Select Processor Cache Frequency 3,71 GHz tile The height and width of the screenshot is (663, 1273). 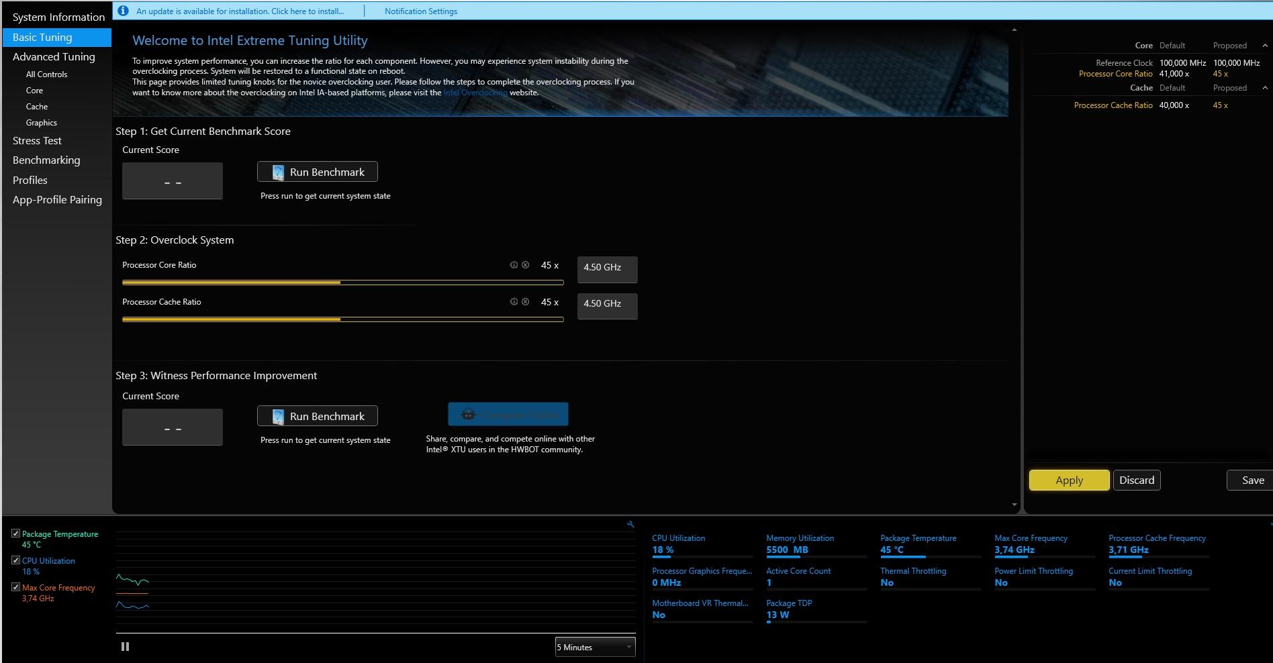[x=1159, y=545]
